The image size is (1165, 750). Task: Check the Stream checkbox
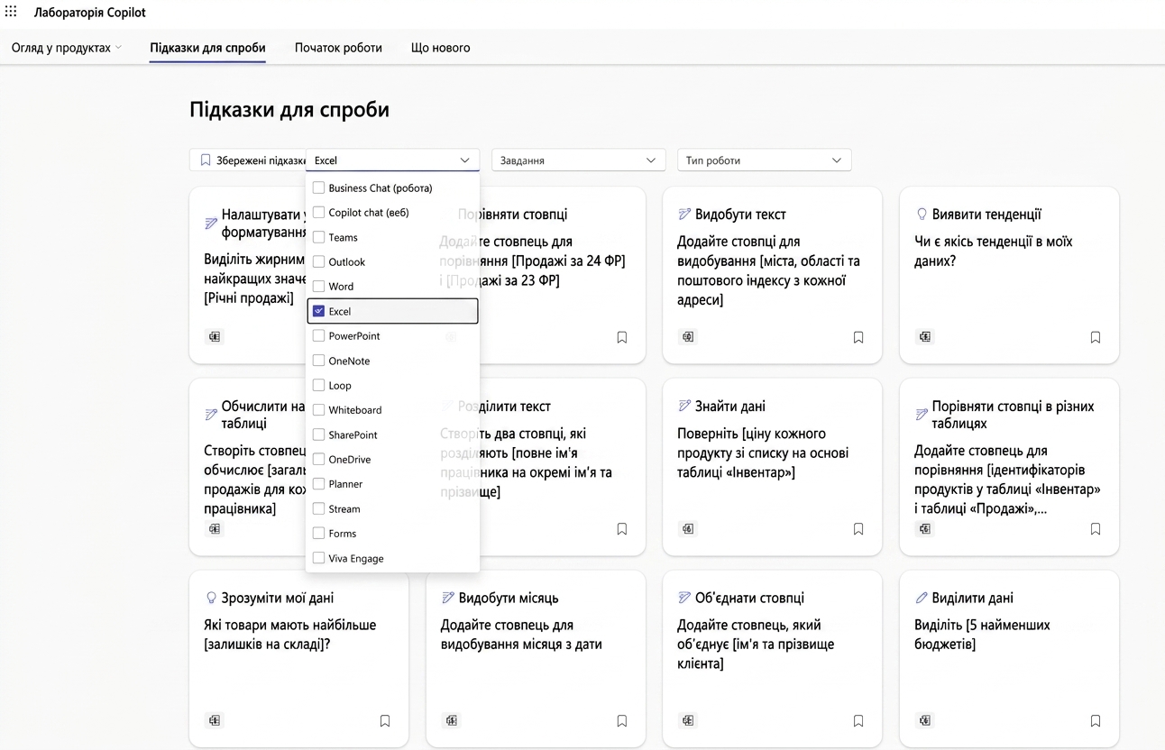click(318, 508)
